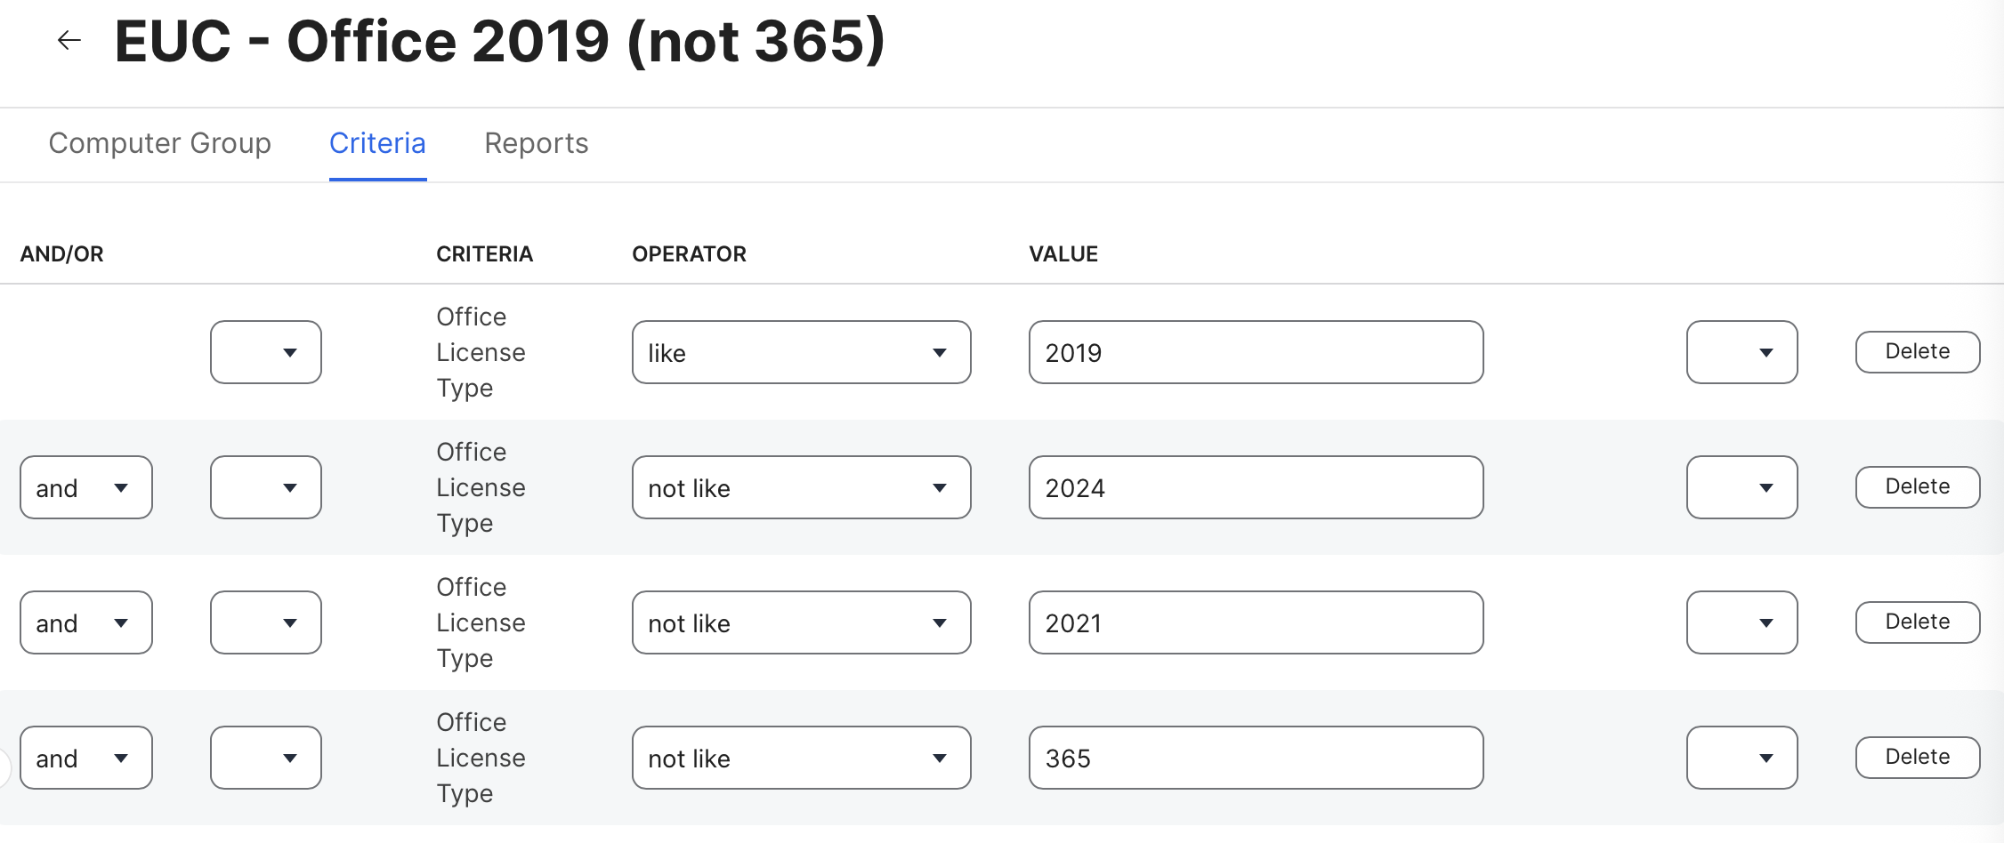Image resolution: width=2004 pixels, height=843 pixels.
Task: Switch to the Computer Group tab
Action: pyautogui.click(x=159, y=143)
